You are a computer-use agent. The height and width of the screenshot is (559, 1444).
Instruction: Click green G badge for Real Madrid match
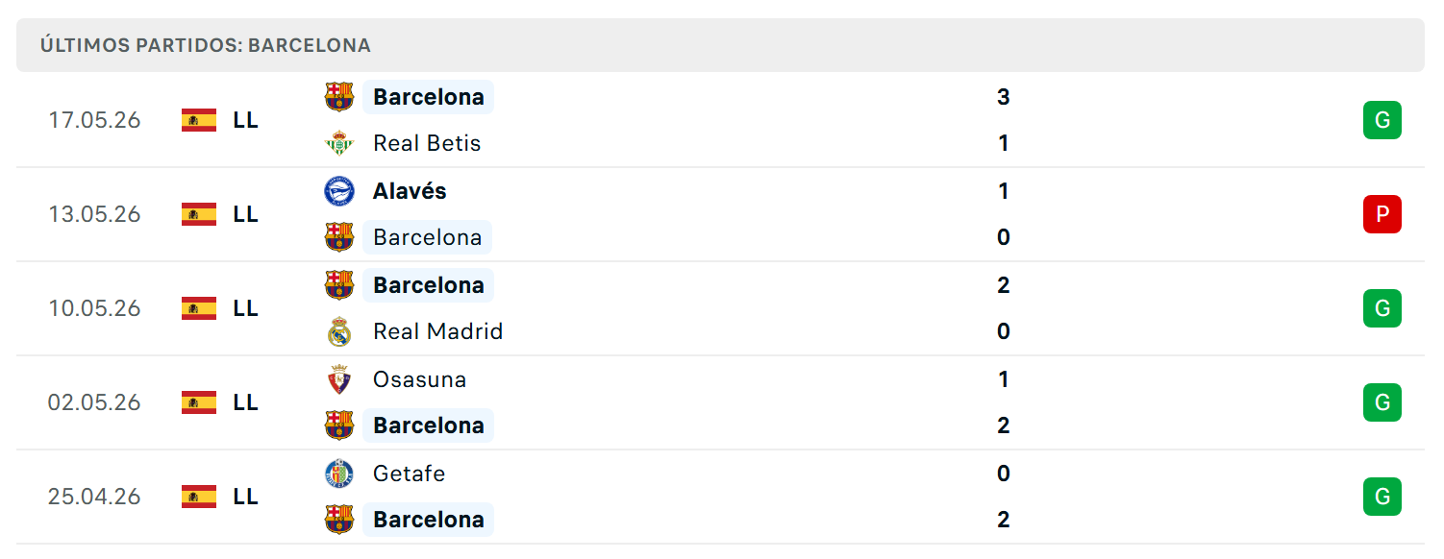pos(1382,308)
